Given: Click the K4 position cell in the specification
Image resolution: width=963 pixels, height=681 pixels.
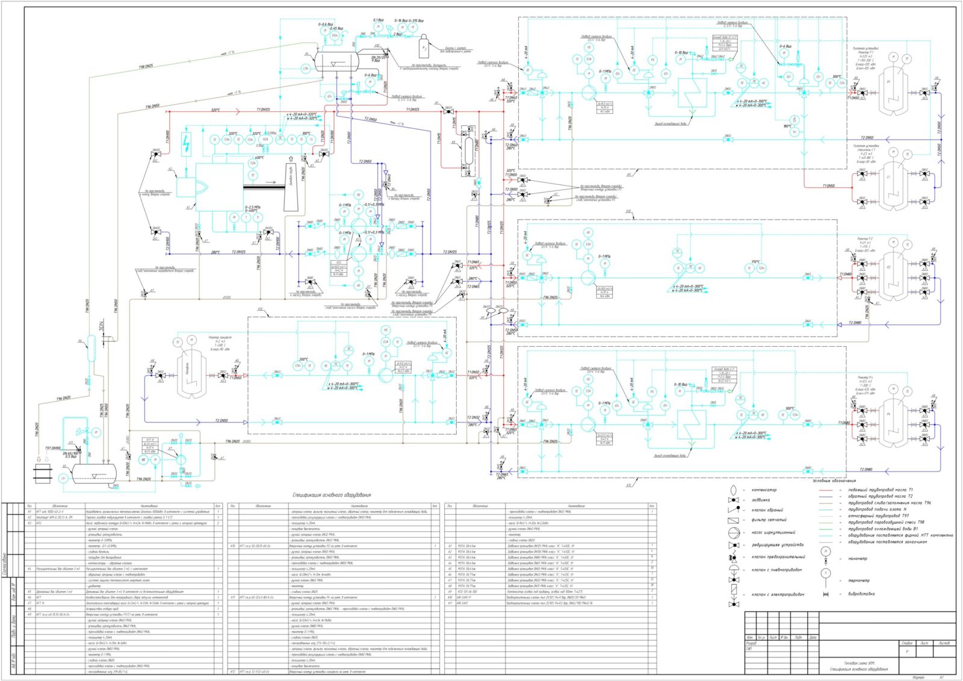Looking at the screenshot, I should pos(29,569).
